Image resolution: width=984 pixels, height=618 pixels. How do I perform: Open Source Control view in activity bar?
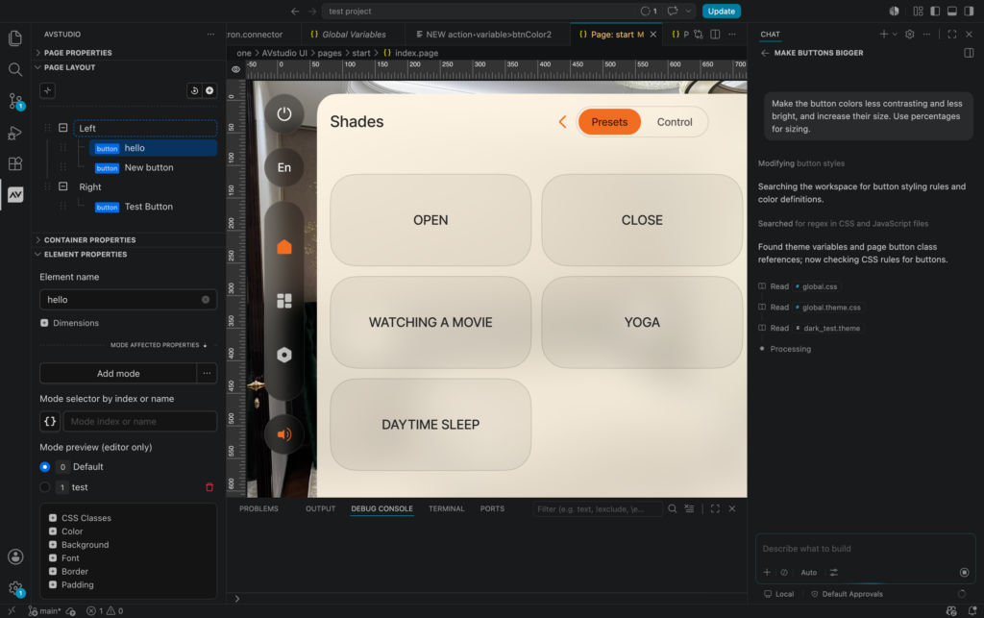(15, 100)
